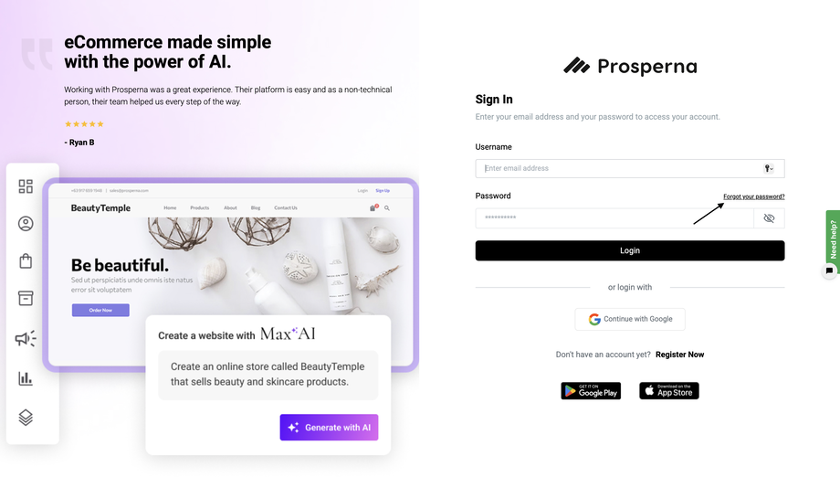Open the Google Play store badge
The width and height of the screenshot is (840, 477).
coord(591,391)
